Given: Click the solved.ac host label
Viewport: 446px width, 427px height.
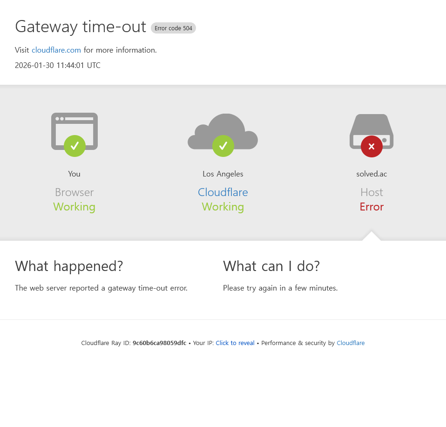Looking at the screenshot, I should (x=372, y=174).
